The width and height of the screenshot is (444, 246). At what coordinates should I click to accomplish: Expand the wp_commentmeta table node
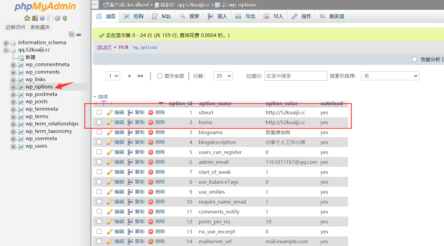click(x=13, y=65)
